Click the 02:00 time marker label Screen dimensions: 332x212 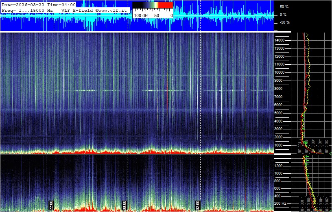click(x=198, y=204)
